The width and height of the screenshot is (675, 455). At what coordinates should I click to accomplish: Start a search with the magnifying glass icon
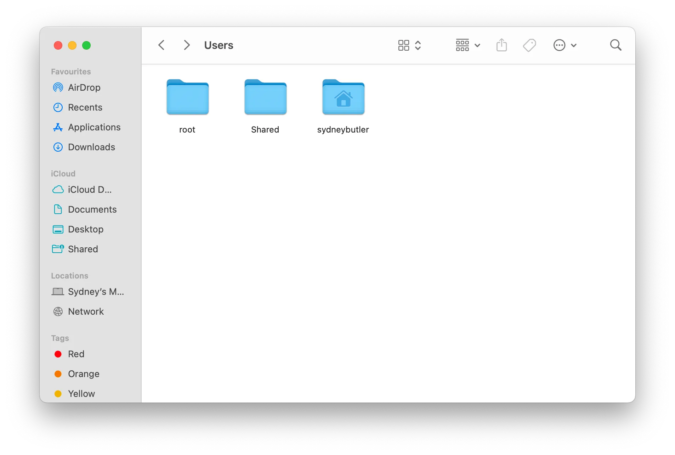[x=616, y=45]
